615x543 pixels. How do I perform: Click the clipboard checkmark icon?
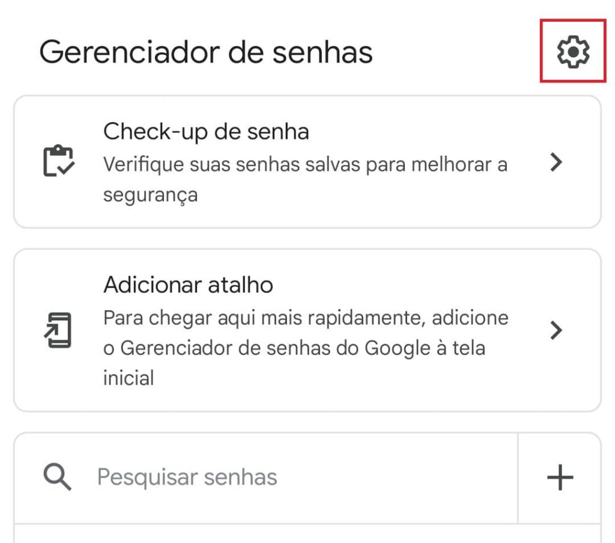[58, 161]
